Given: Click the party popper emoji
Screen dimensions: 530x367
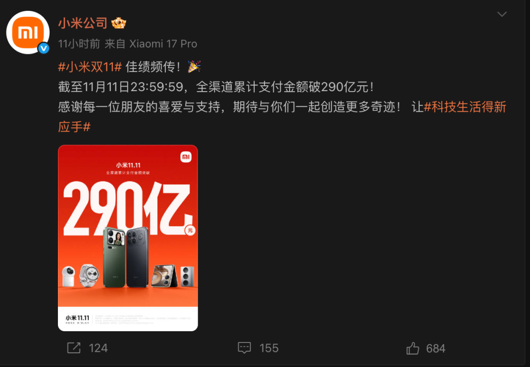Looking at the screenshot, I should coord(194,67).
